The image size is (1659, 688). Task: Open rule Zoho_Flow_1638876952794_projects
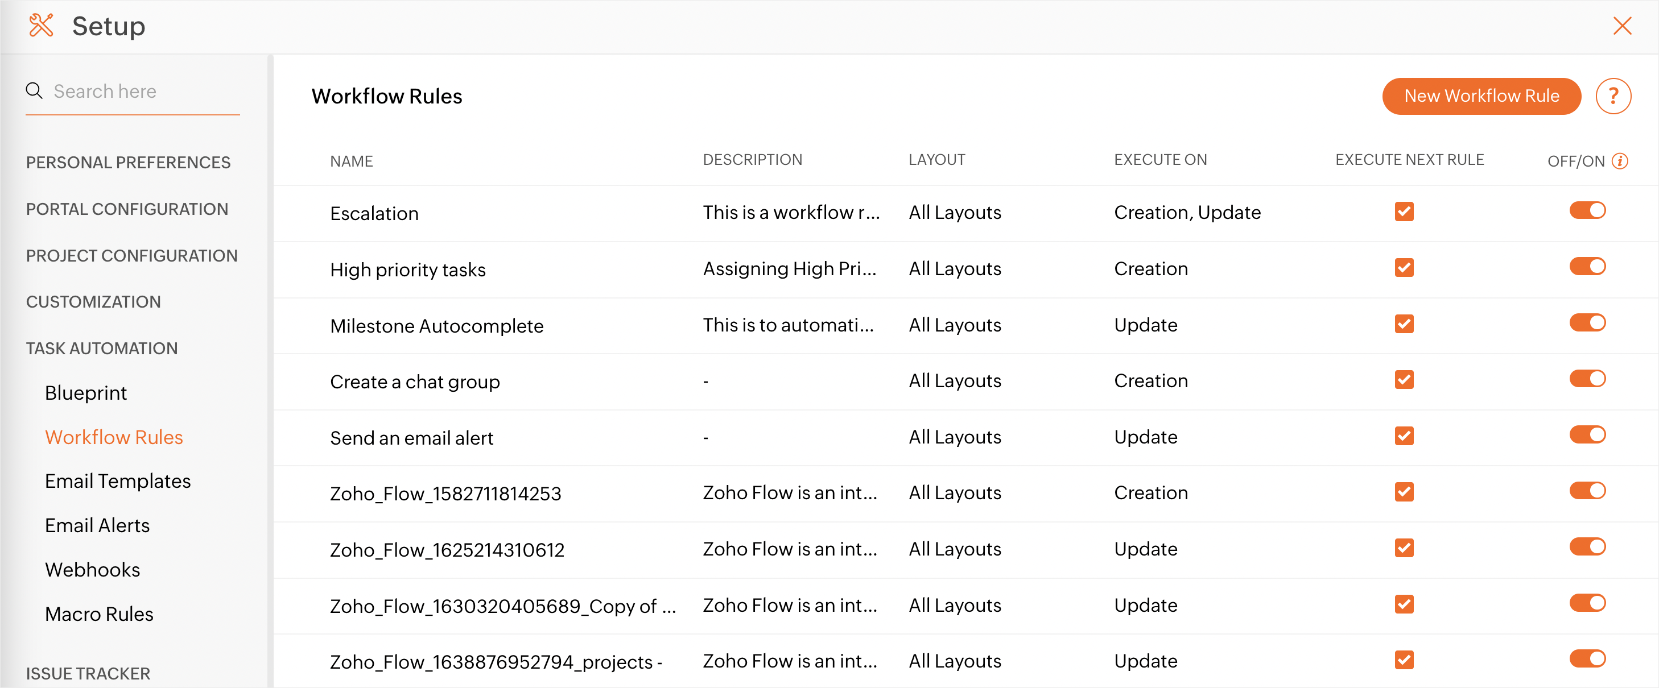[496, 662]
